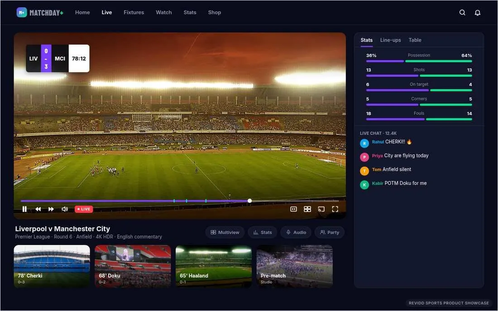Switch to the Table tab
Screen dimensions: 498x311
click(x=415, y=40)
